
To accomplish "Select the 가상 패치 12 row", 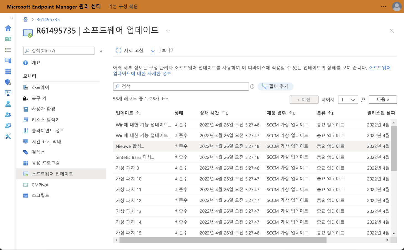I will pyautogui.click(x=252, y=200).
